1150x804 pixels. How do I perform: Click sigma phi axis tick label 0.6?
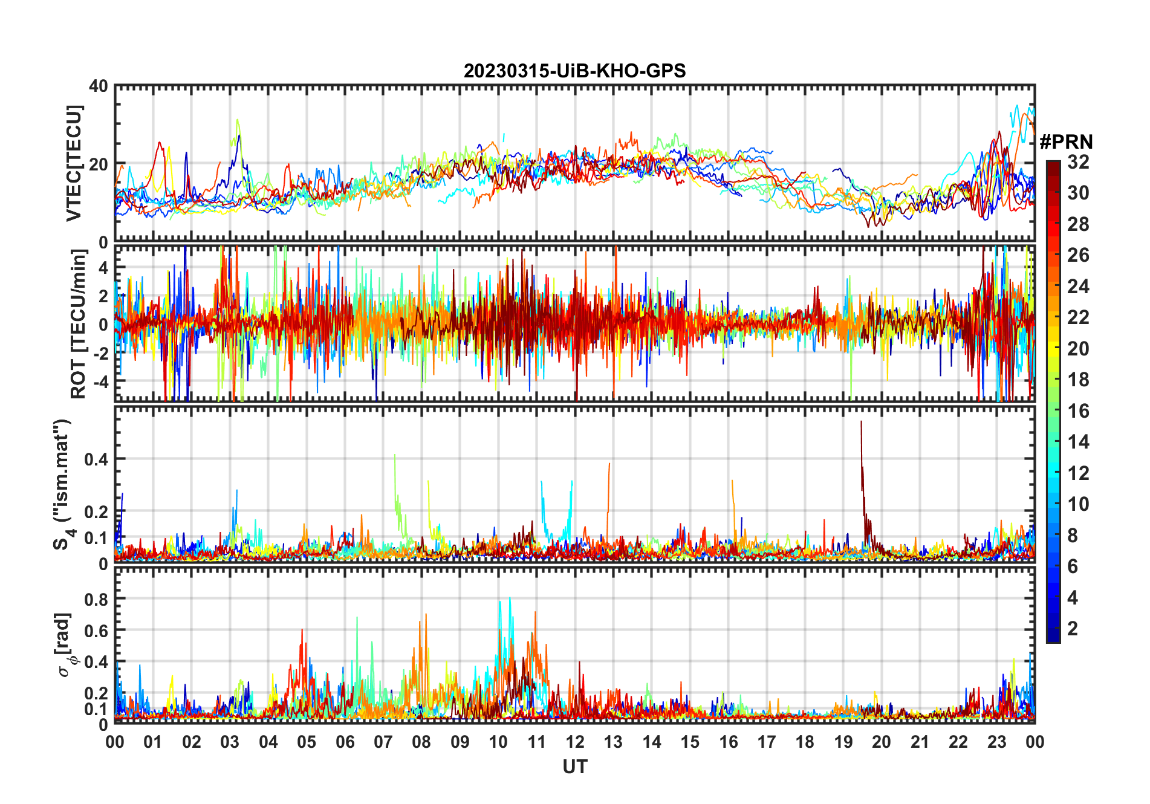(96, 631)
